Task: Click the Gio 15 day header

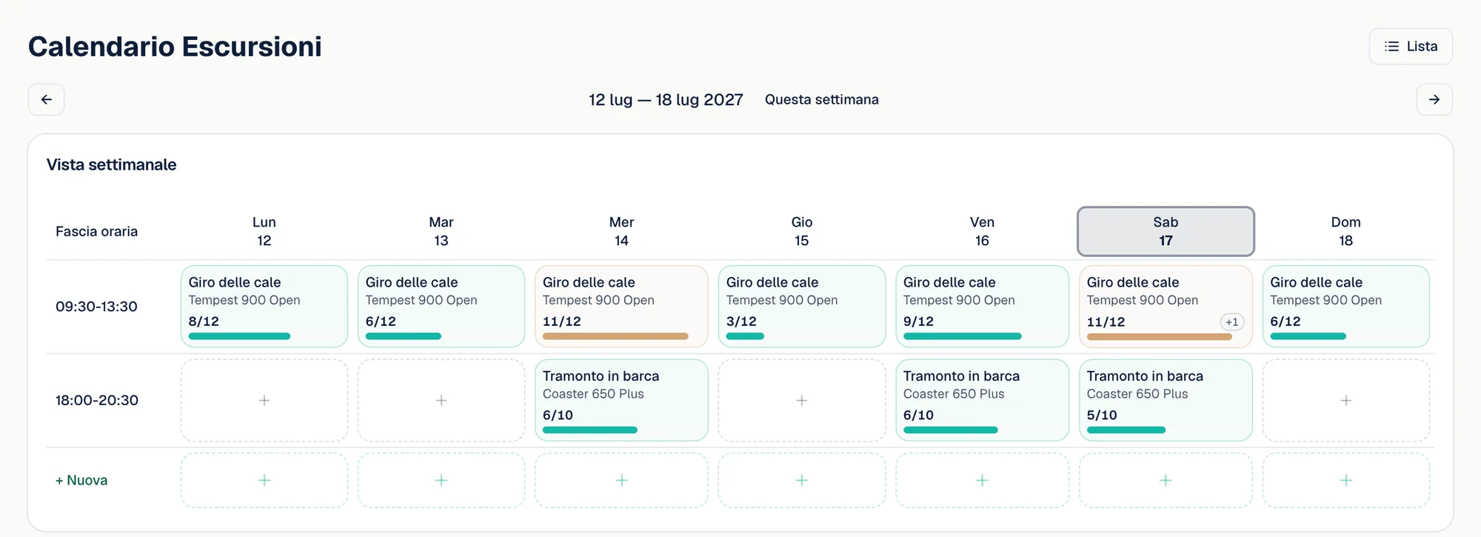Action: click(802, 231)
